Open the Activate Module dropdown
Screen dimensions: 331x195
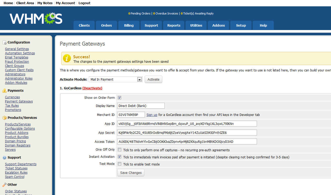[115, 79]
